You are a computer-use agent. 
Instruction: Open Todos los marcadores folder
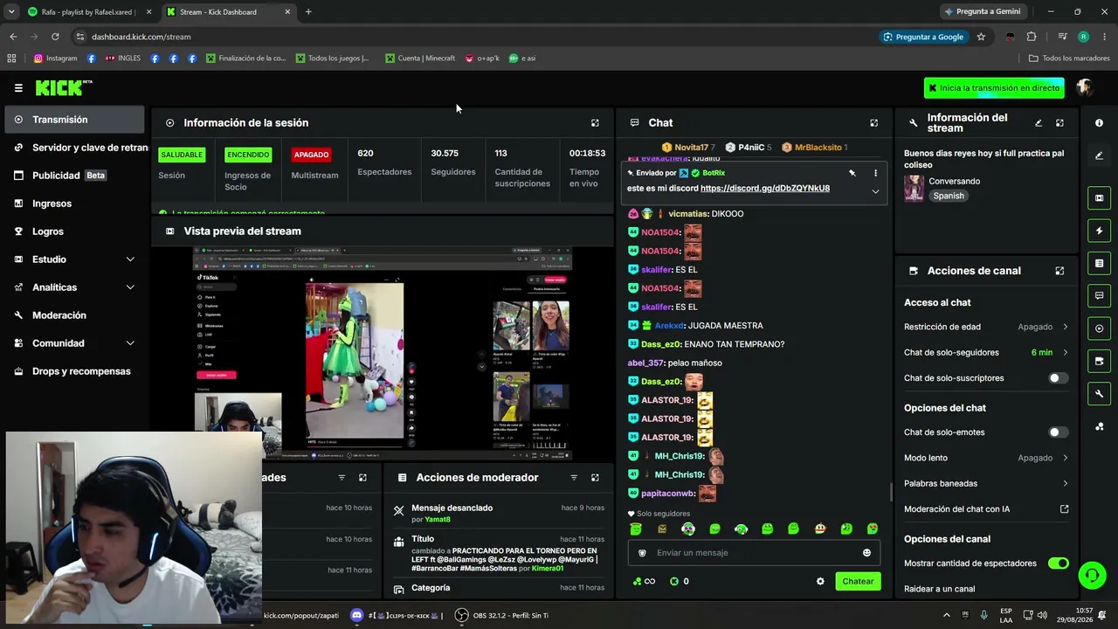tap(1069, 59)
